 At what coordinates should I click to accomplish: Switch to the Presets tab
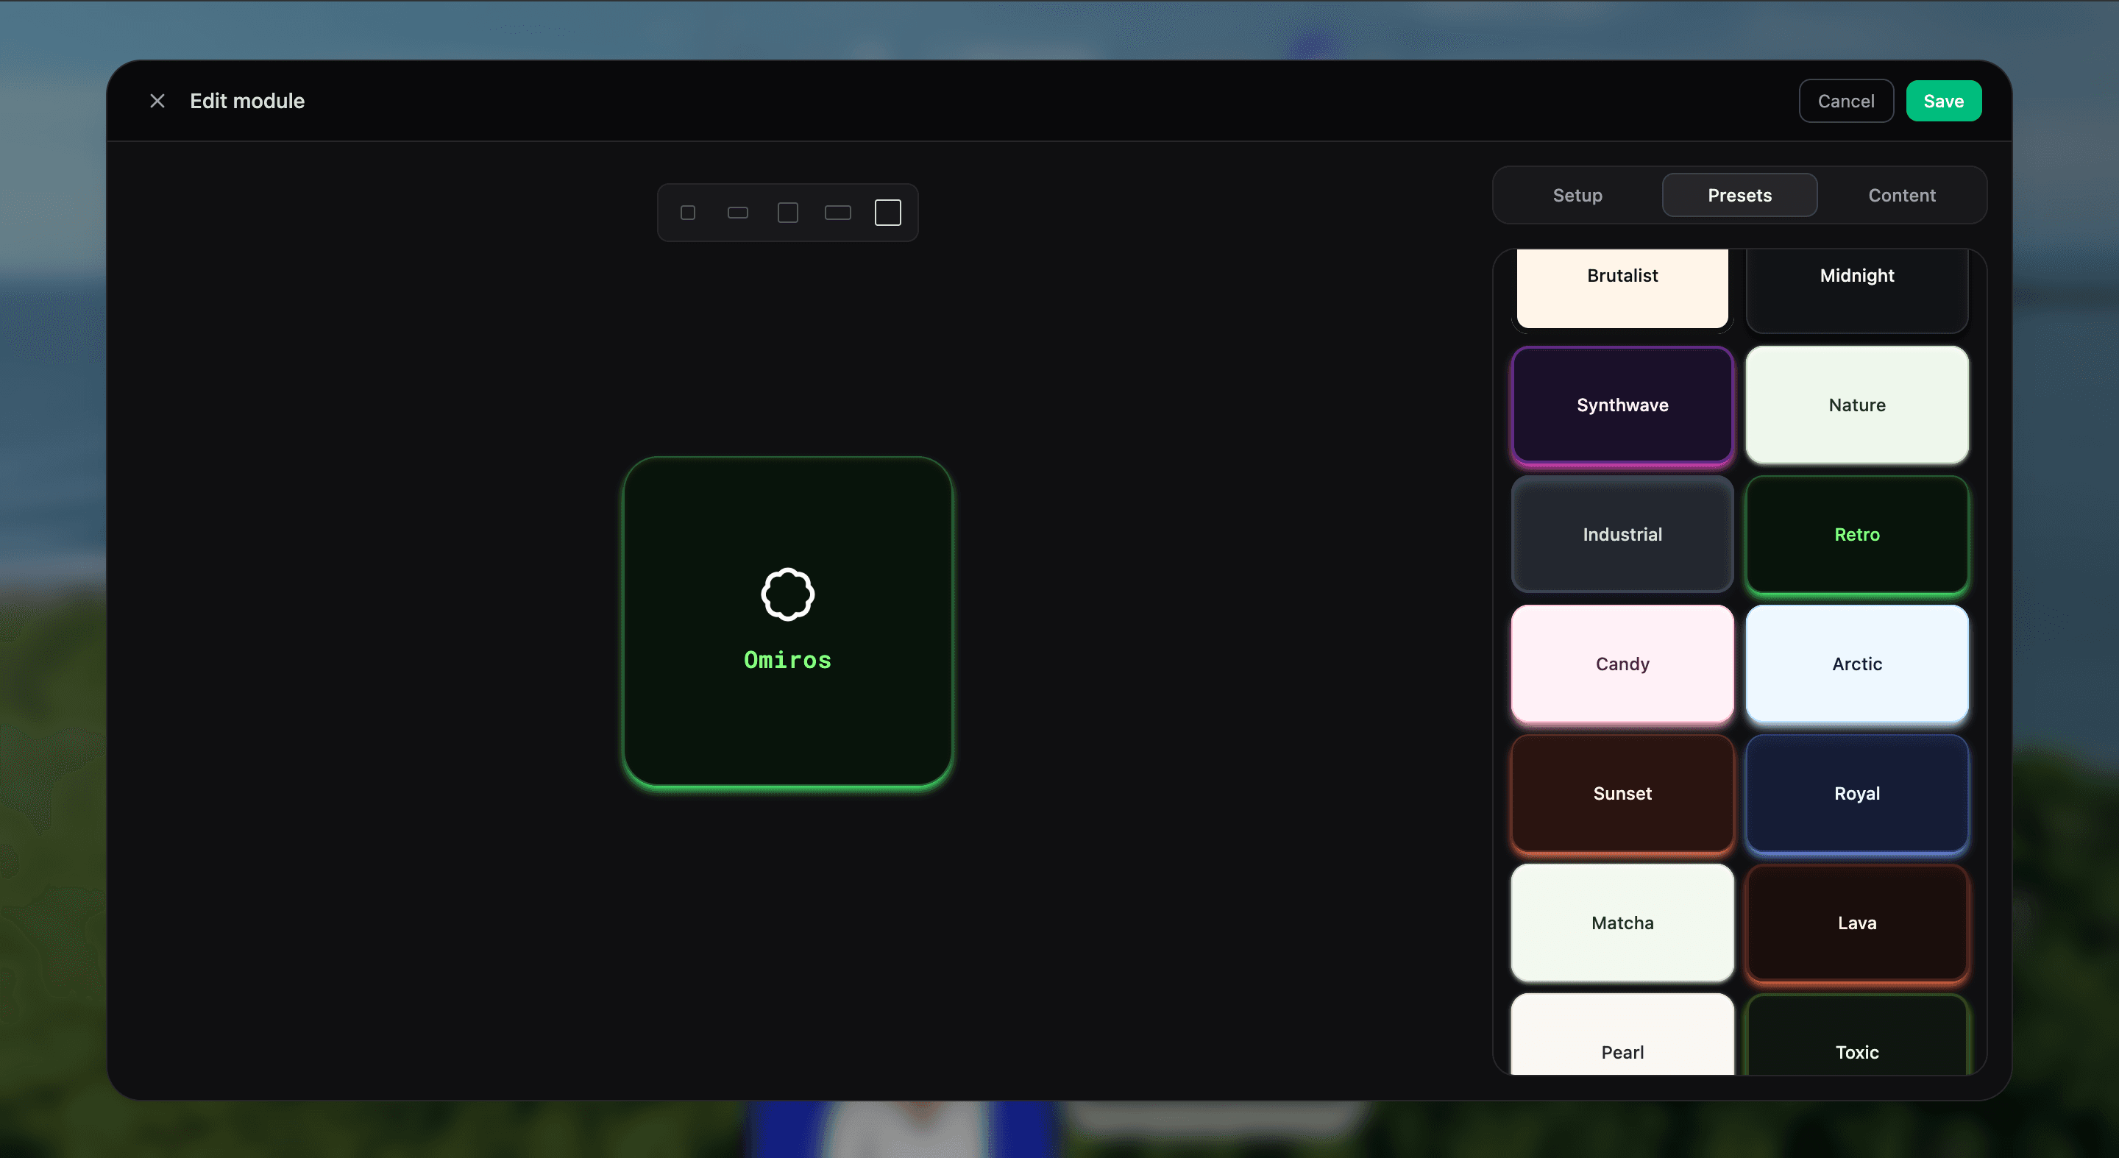[1739, 195]
